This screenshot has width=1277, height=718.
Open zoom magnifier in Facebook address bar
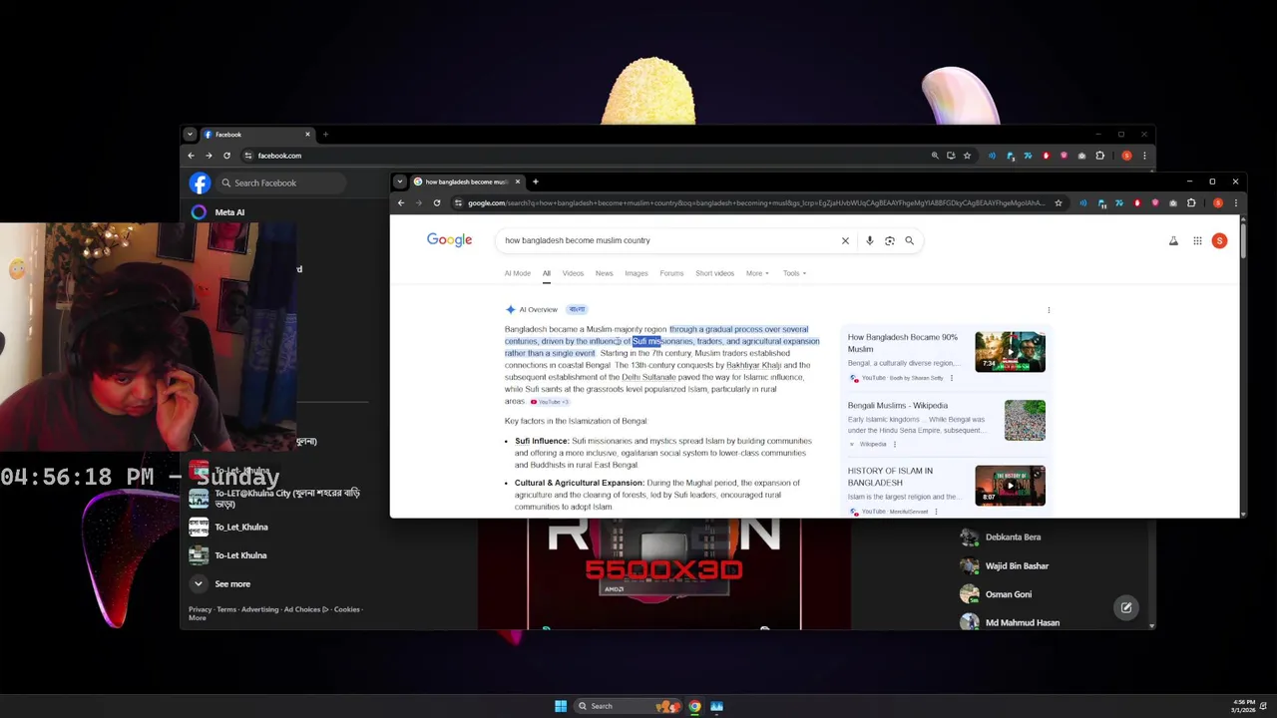click(935, 156)
